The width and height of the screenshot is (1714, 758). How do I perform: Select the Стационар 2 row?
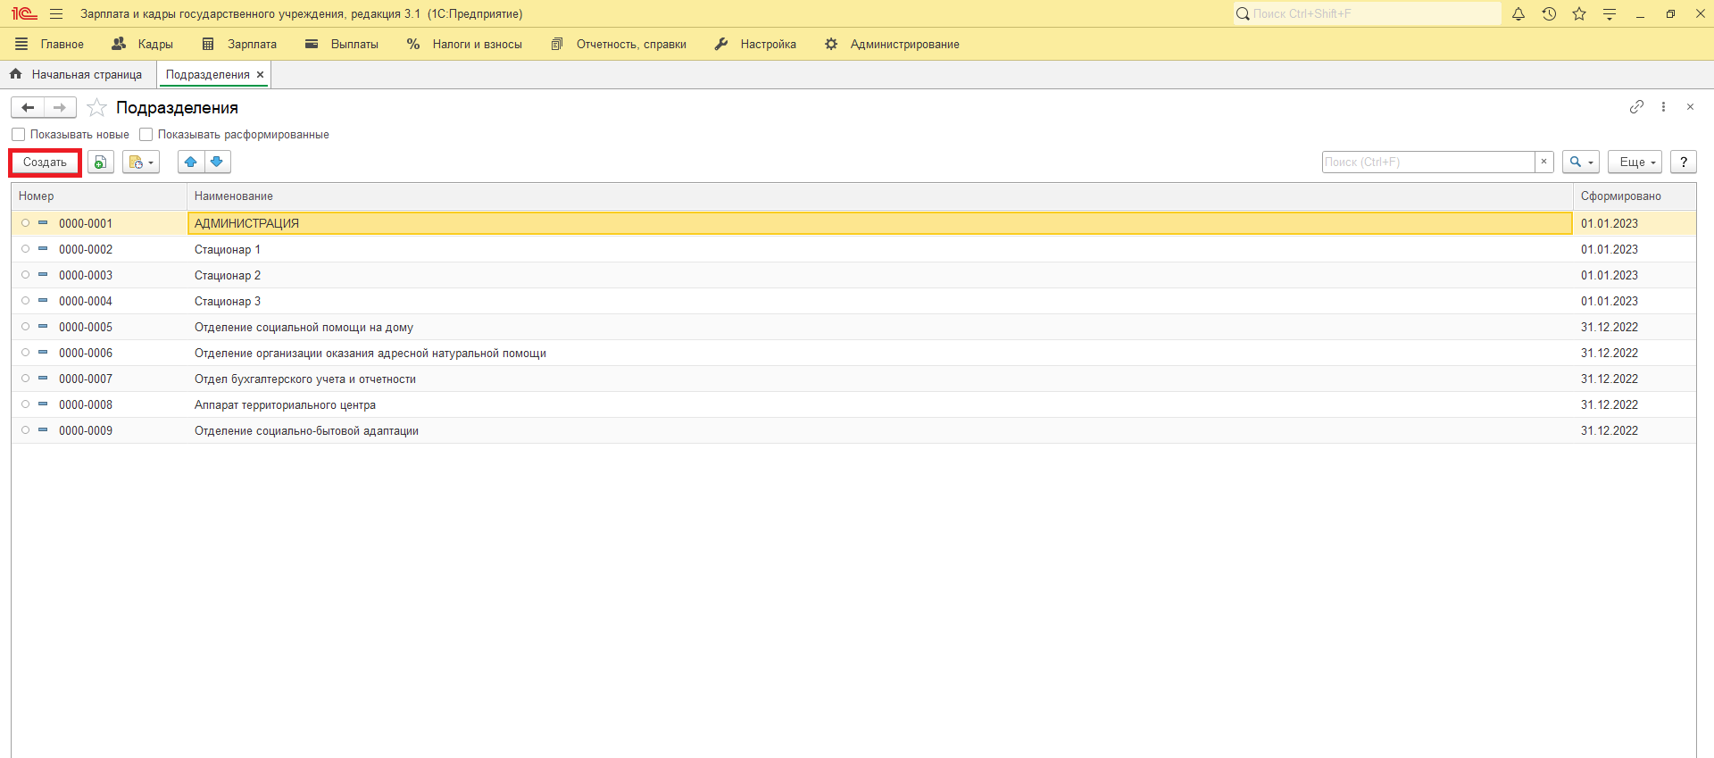[x=853, y=275]
